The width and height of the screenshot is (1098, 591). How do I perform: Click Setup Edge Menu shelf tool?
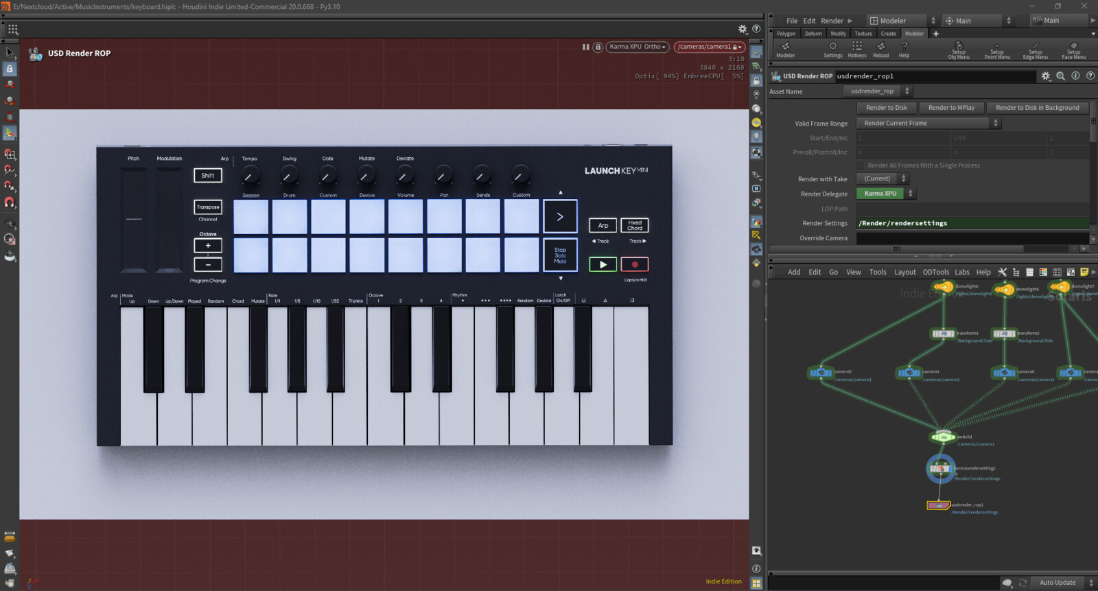pyautogui.click(x=1036, y=50)
